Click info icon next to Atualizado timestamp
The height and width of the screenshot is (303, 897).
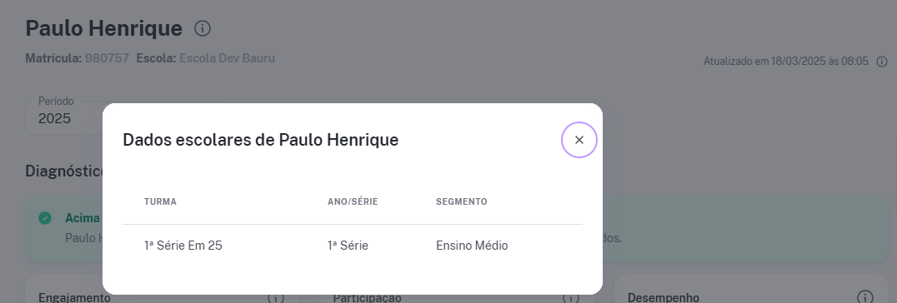[882, 61]
